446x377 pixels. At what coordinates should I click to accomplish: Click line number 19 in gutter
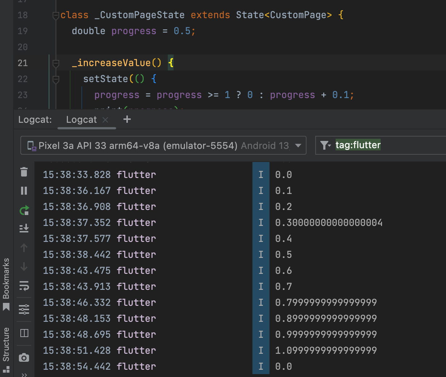[x=23, y=31]
